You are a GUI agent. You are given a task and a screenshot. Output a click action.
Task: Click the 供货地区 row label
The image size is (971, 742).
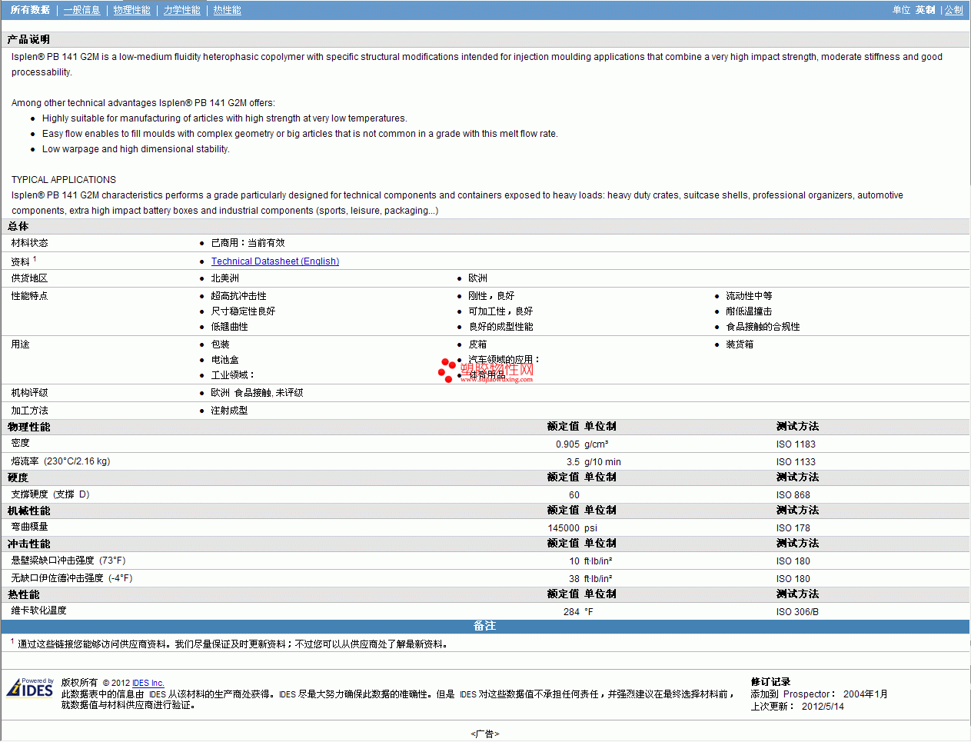pos(29,278)
